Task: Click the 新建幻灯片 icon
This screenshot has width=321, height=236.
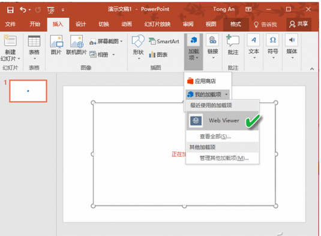Action: click(10, 41)
